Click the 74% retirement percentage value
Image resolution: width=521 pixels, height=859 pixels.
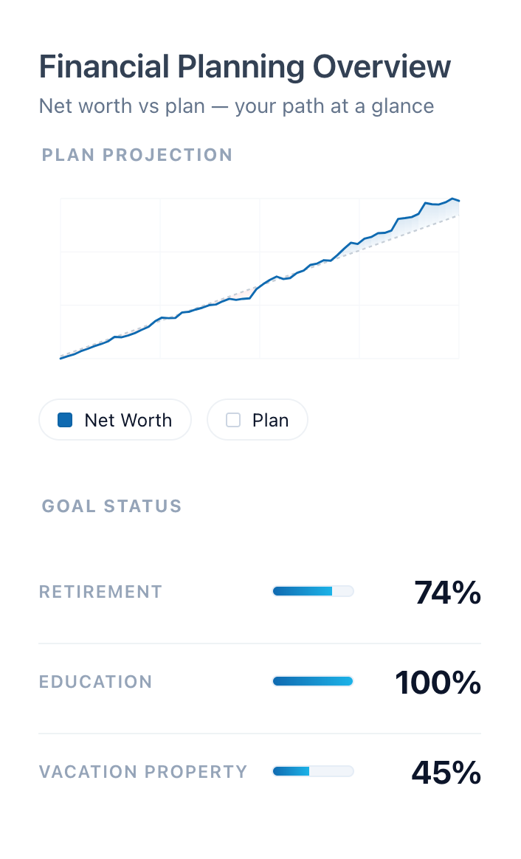(447, 593)
